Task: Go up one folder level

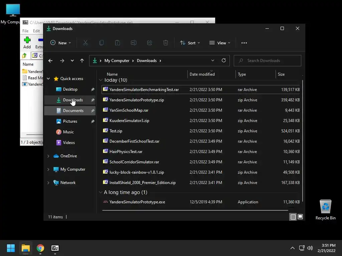Action: click(82, 61)
